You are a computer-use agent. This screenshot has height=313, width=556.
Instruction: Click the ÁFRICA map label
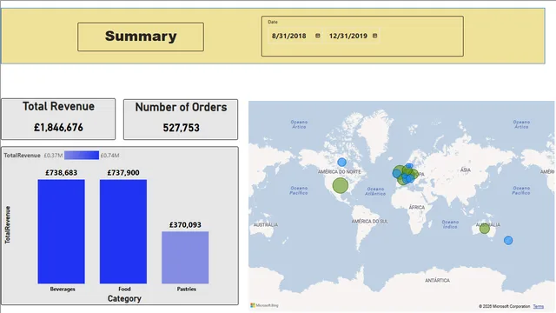pyautogui.click(x=417, y=207)
